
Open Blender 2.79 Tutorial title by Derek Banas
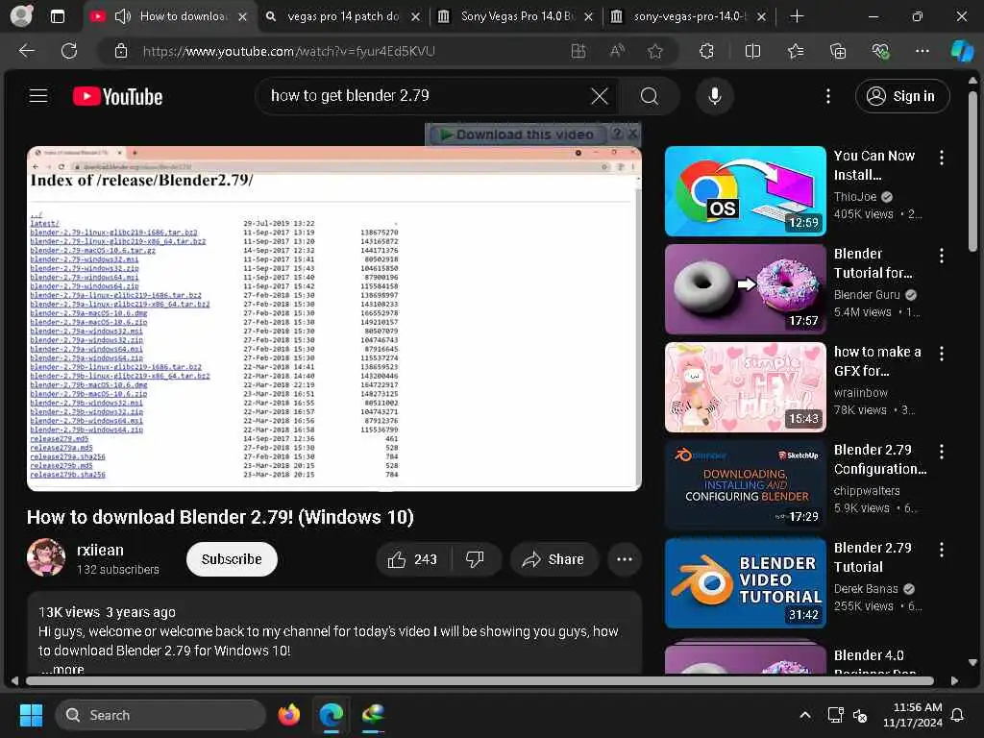tap(873, 557)
